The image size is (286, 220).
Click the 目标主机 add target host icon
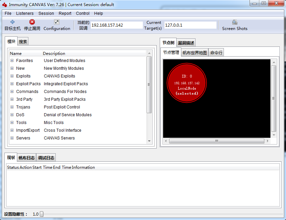point(12,22)
